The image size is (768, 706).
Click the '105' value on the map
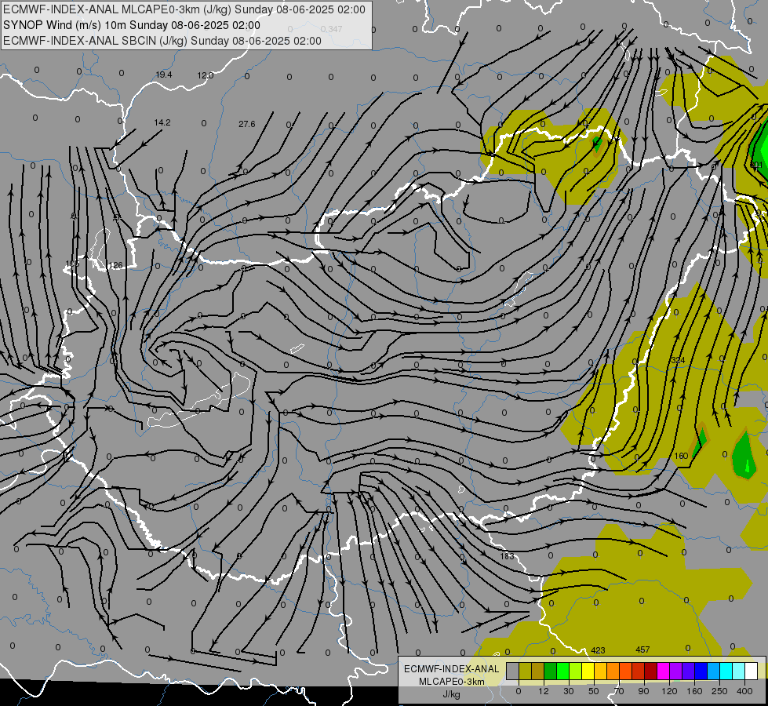click(x=72, y=264)
